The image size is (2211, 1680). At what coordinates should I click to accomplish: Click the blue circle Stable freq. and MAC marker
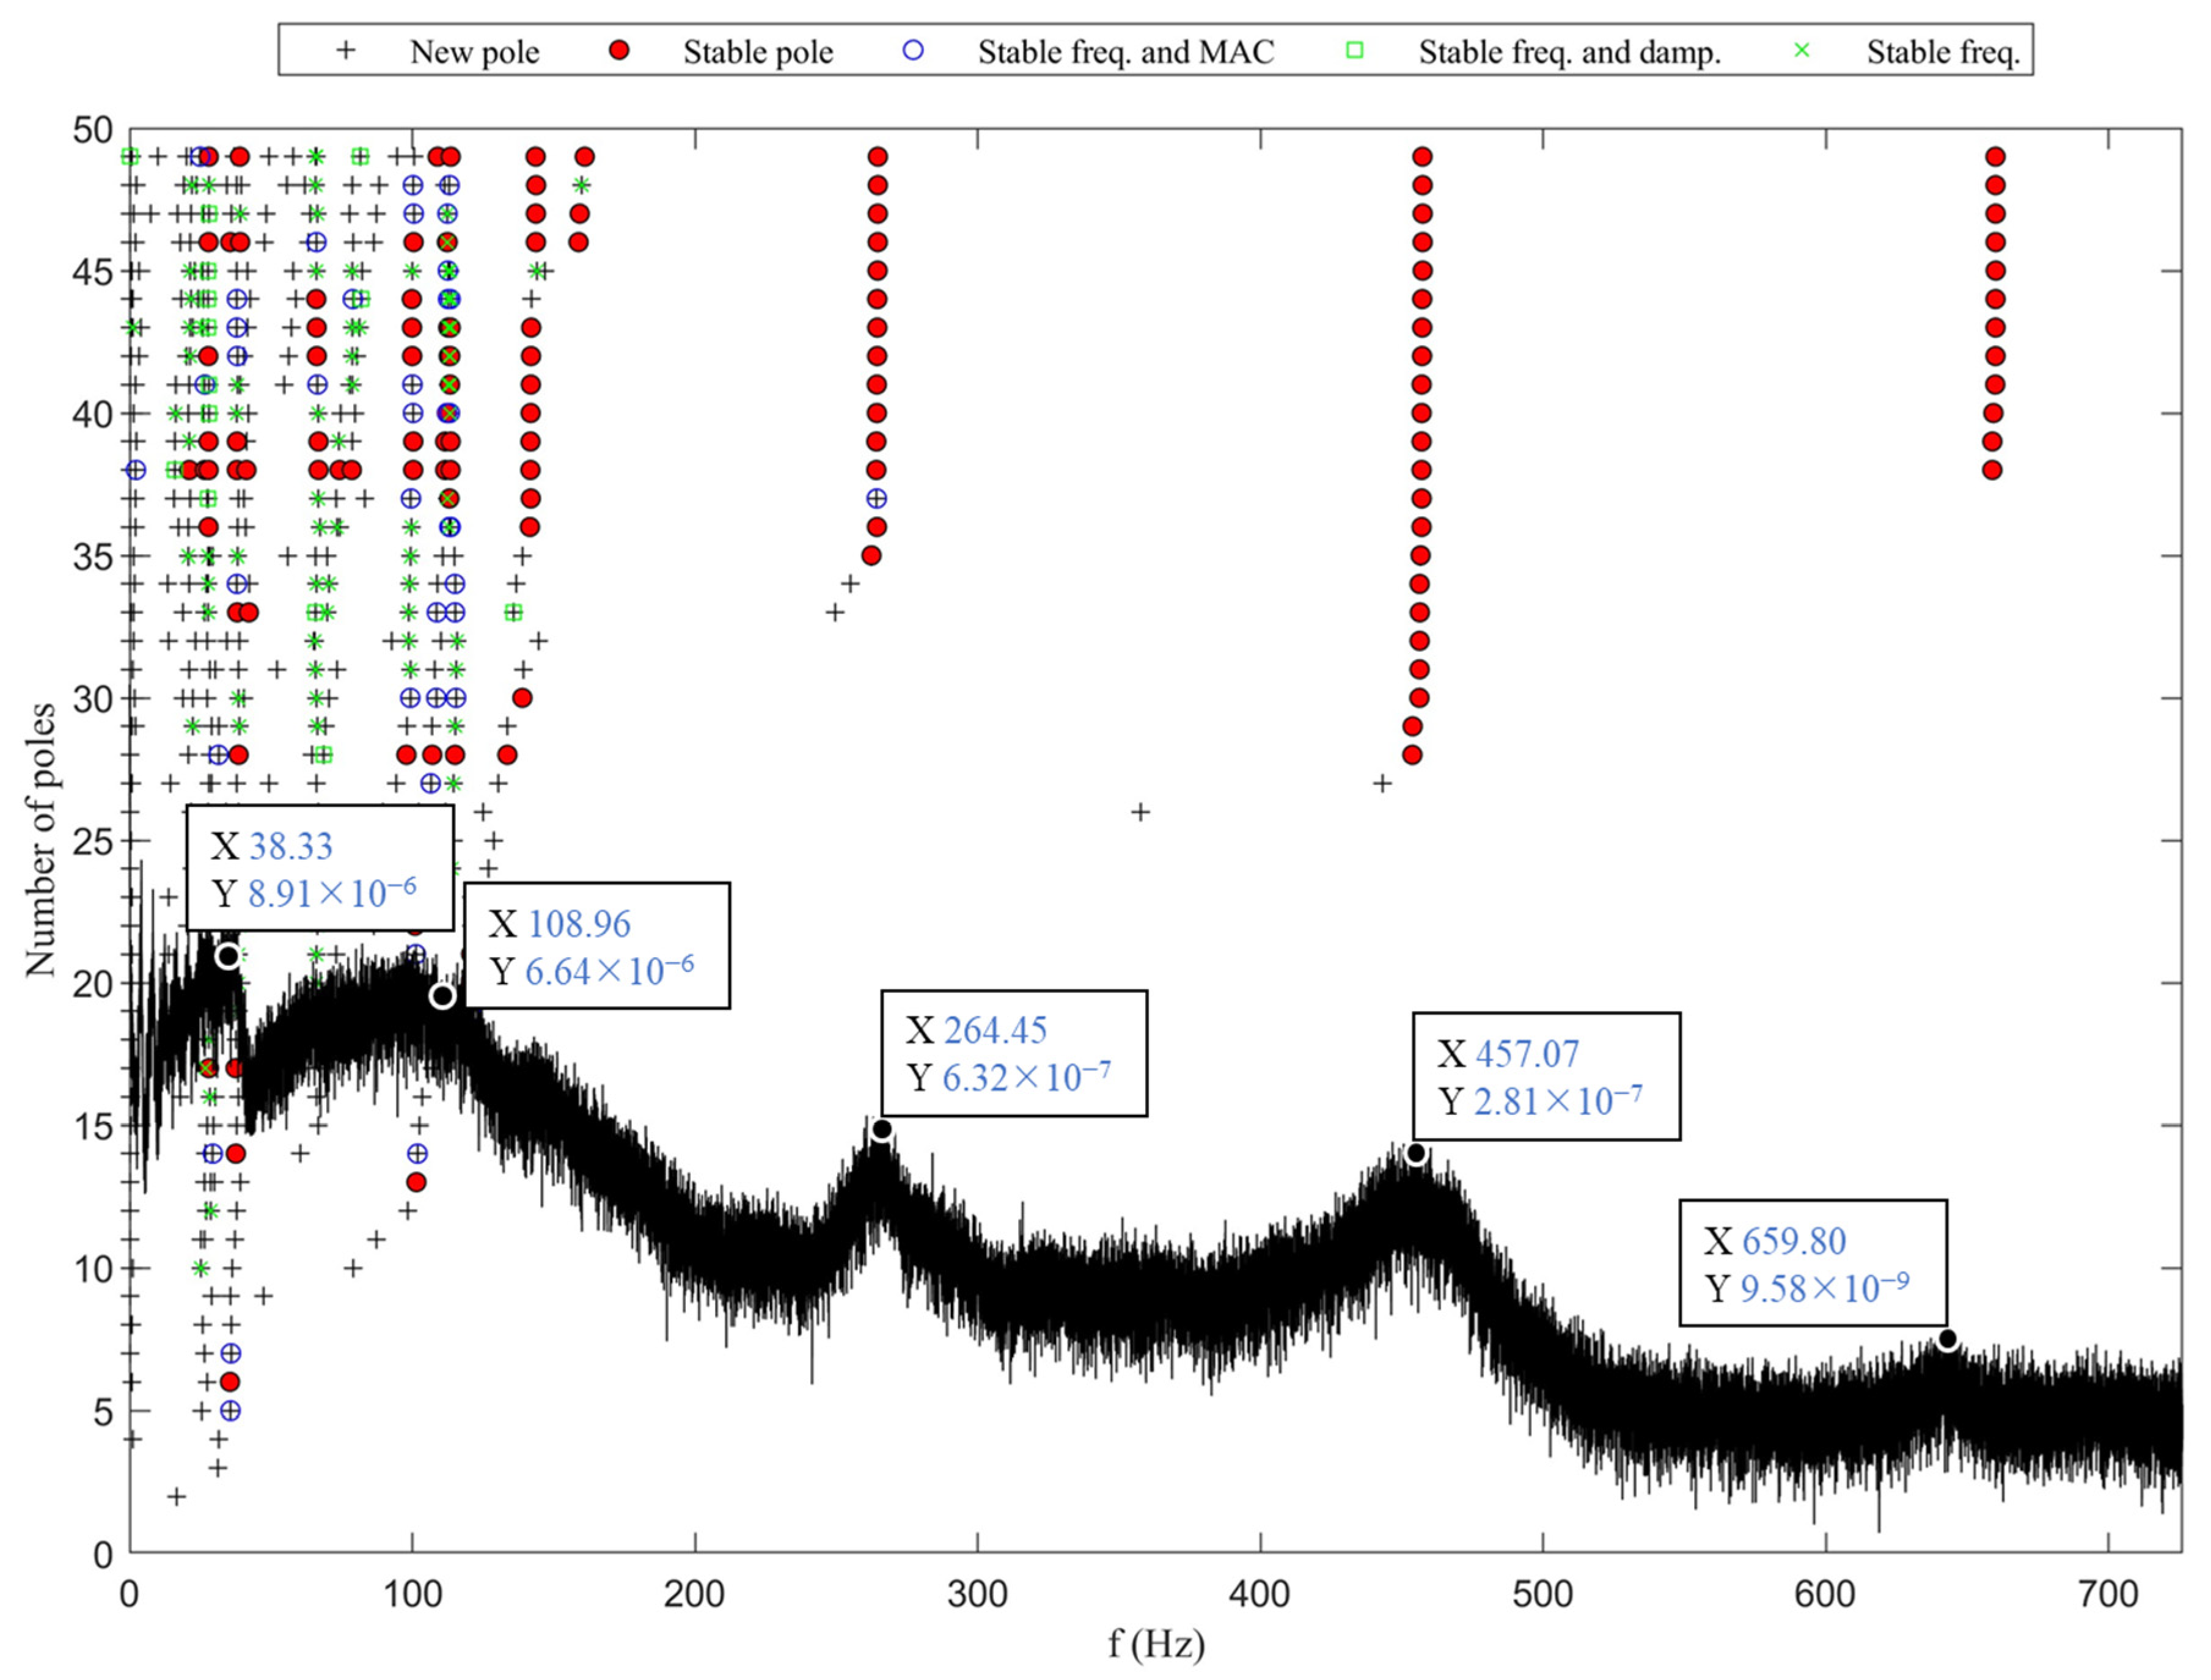[x=912, y=50]
